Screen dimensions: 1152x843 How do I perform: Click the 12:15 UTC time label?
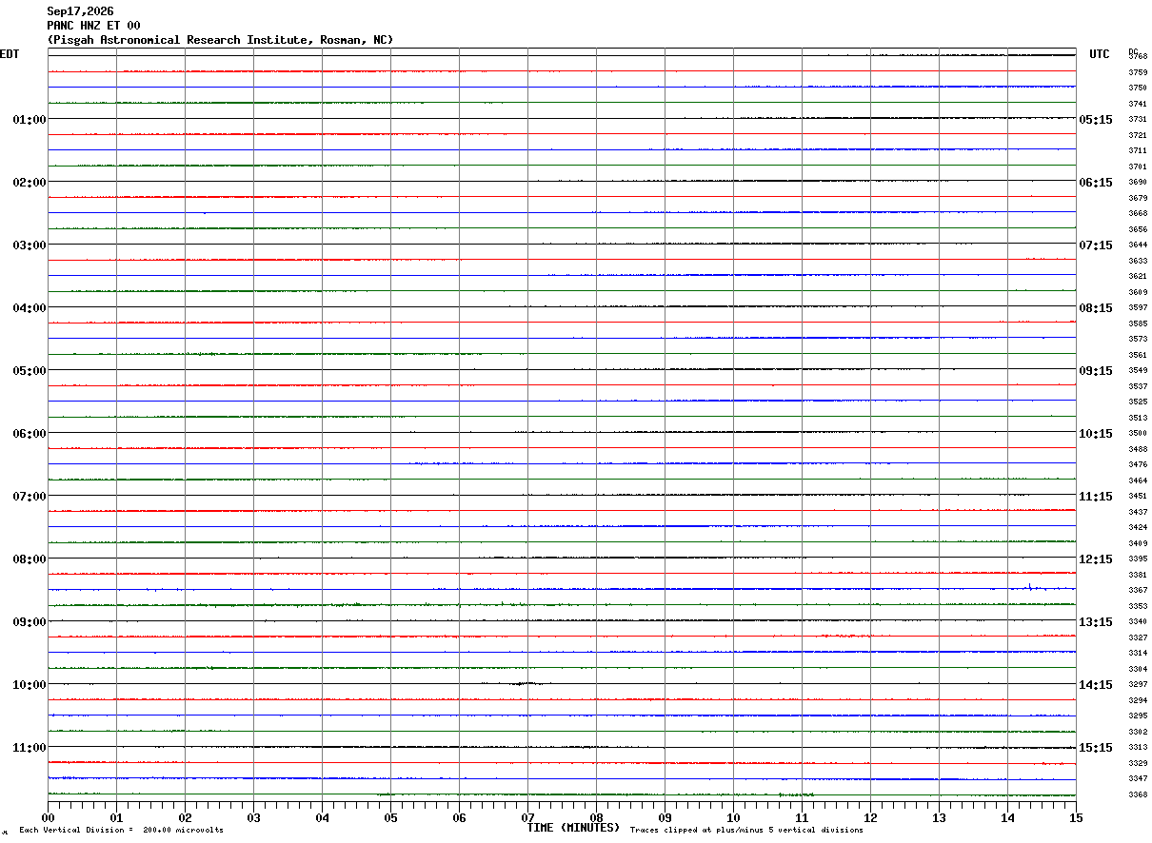pyautogui.click(x=1096, y=559)
